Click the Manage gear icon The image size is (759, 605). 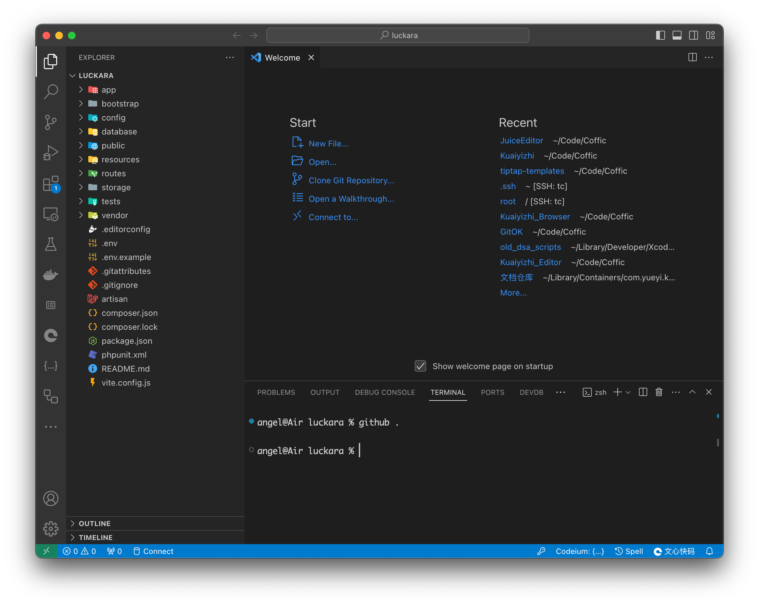point(51,528)
